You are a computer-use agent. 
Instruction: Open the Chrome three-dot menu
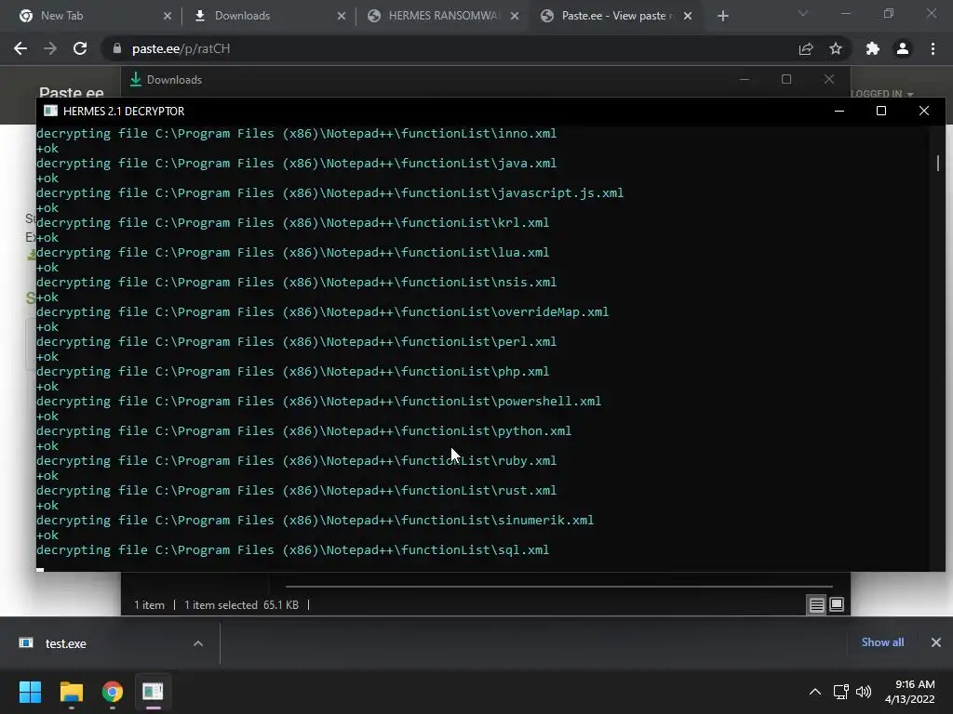pos(933,48)
